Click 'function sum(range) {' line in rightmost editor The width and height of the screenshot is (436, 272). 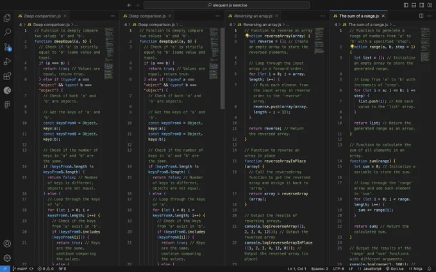(x=373, y=161)
